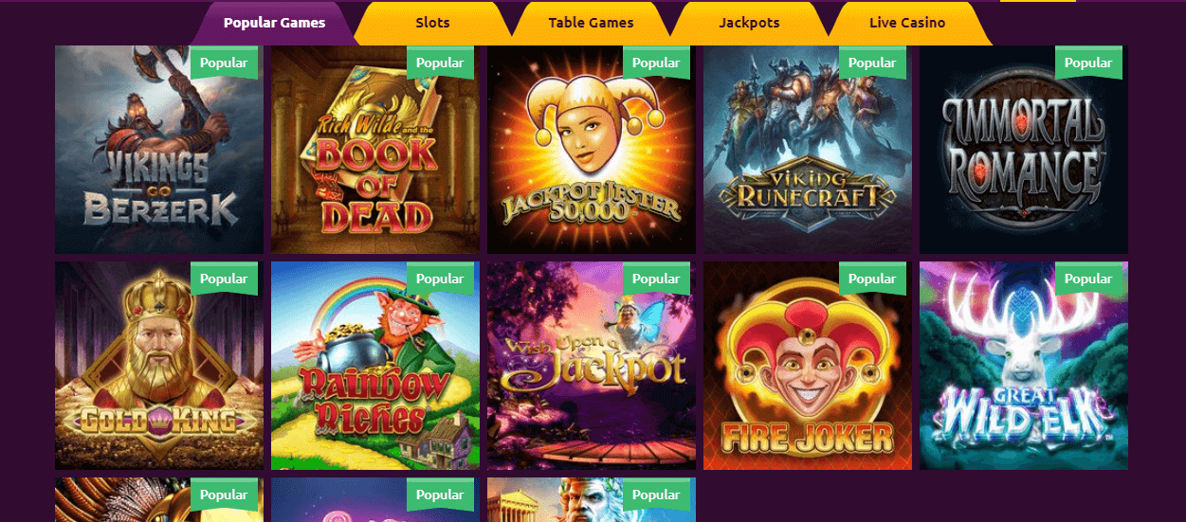Play Great Wild Elk slot
Viewport: 1186px width, 522px height.
[1024, 366]
